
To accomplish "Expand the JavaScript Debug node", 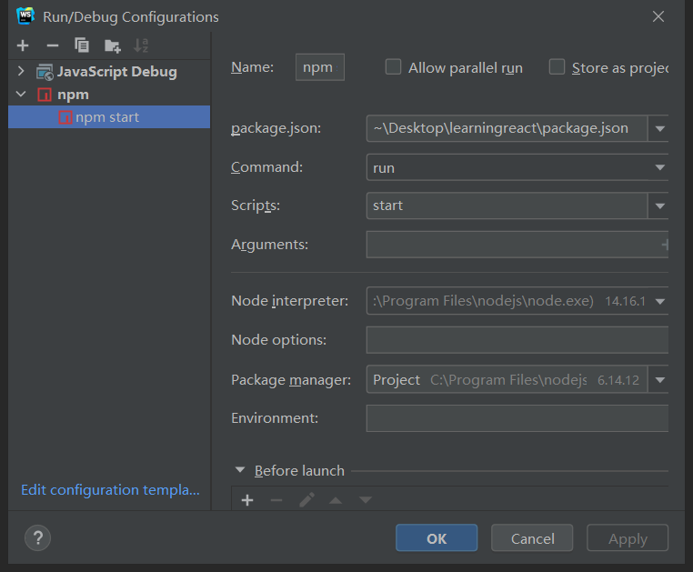I will click(21, 71).
